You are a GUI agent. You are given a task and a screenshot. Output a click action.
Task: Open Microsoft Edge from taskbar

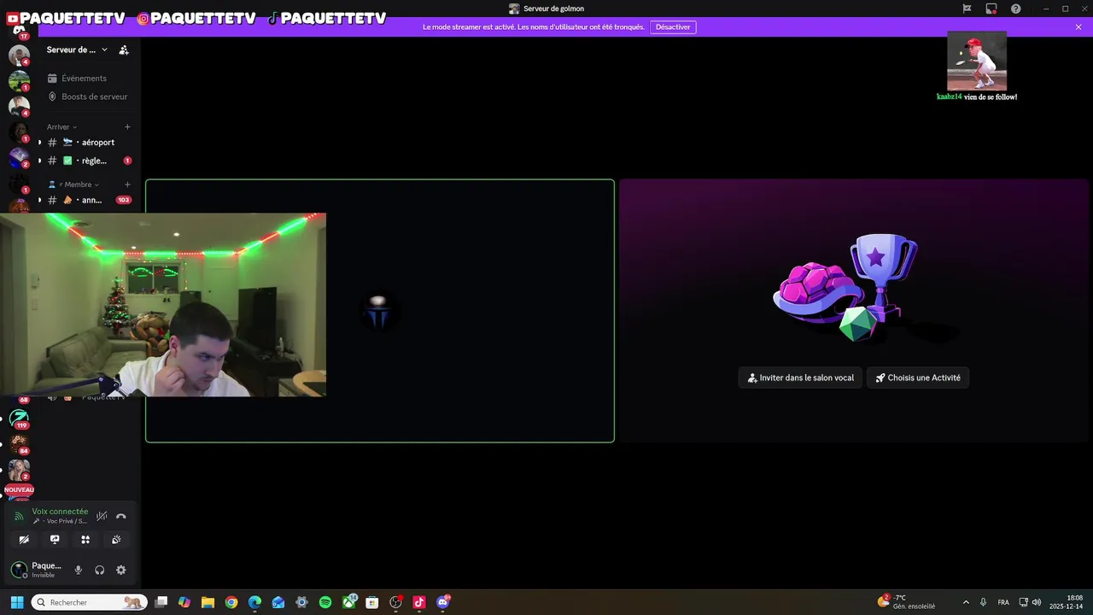[254, 602]
